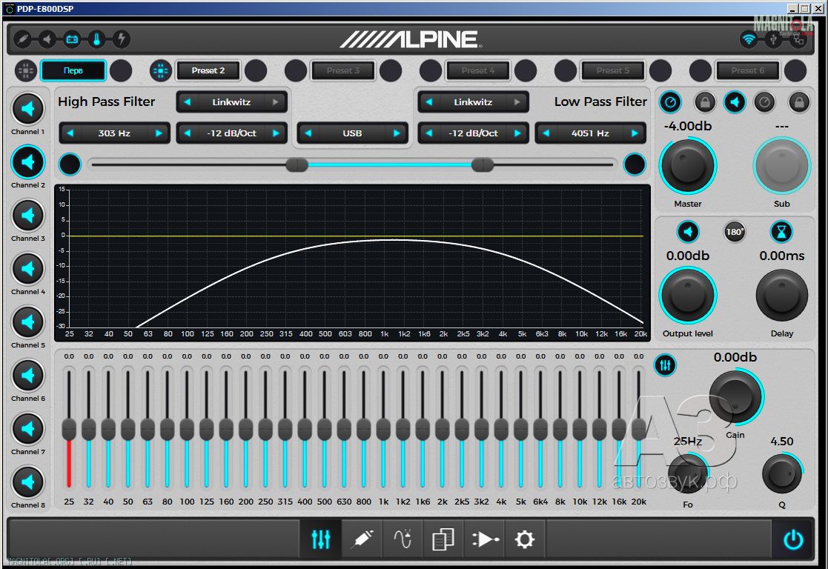The image size is (828, 569).
Task: Click the blue power button
Action: pos(793,539)
